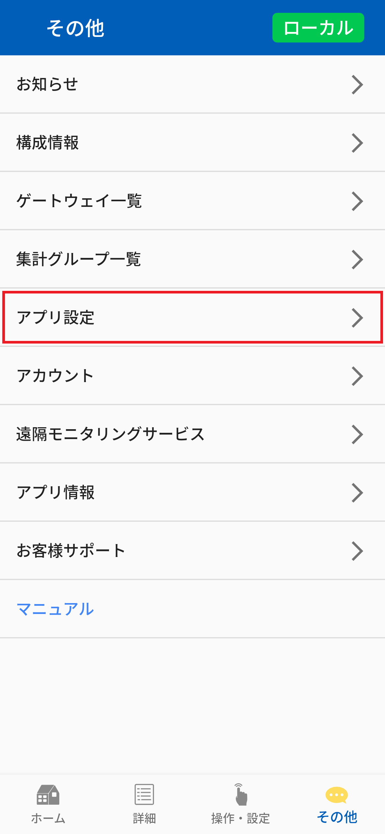The width and height of the screenshot is (385, 834).
Task: Open the マニュアル link
Action: coord(55,609)
